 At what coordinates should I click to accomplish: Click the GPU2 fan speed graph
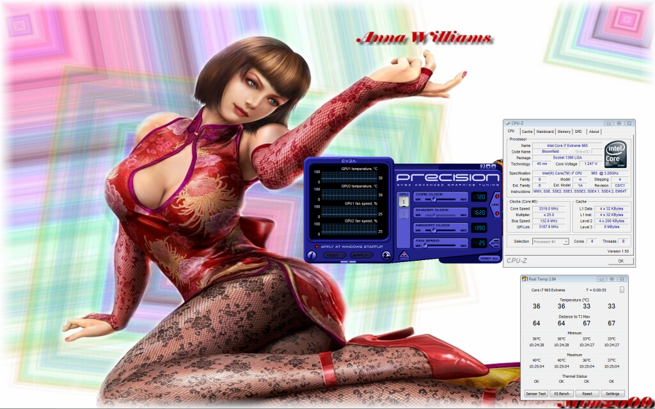(349, 229)
